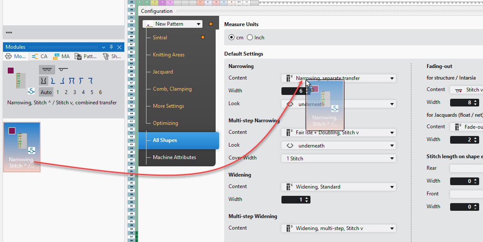Click the orange square next to Sintral
483x242 pixels.
pos(203,38)
